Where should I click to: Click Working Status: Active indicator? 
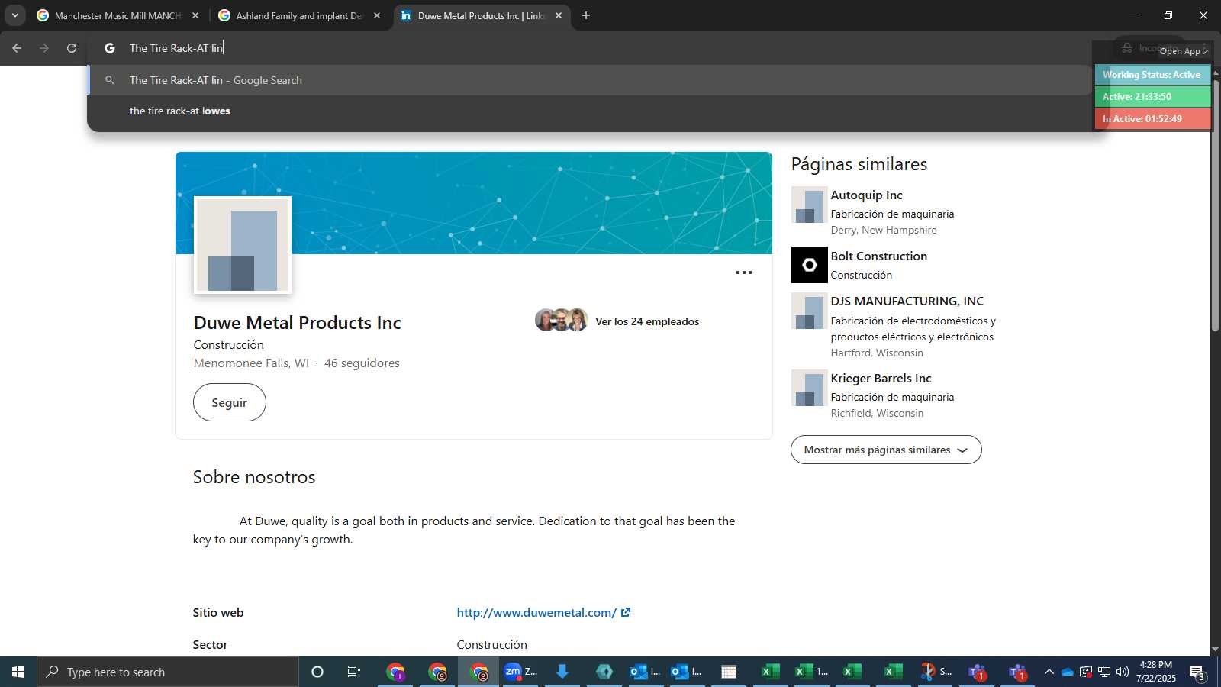tap(1152, 75)
